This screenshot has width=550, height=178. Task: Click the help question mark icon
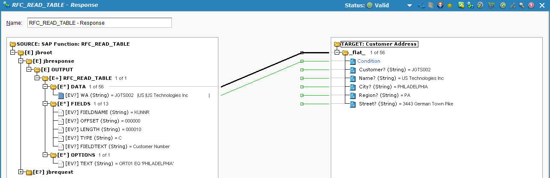click(x=531, y=6)
